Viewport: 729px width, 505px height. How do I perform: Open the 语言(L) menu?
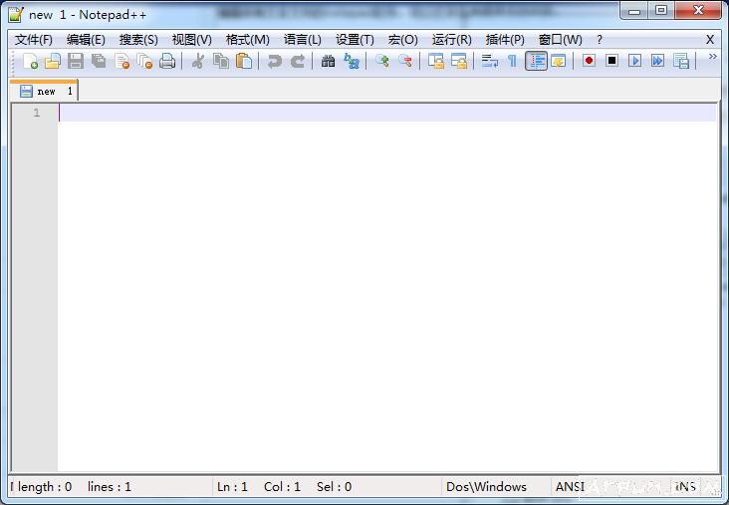click(302, 40)
